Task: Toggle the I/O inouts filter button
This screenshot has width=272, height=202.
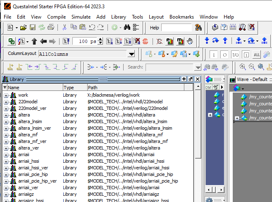Action: (235, 55)
